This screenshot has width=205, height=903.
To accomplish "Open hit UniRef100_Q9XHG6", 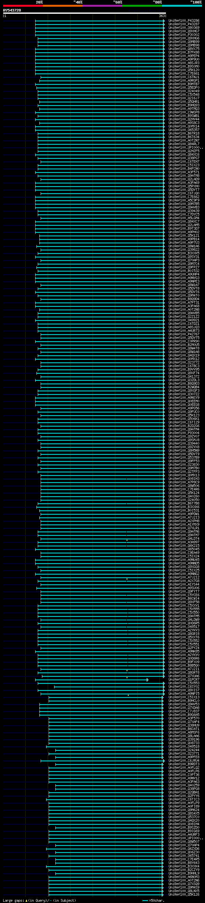I will tap(184, 38).
